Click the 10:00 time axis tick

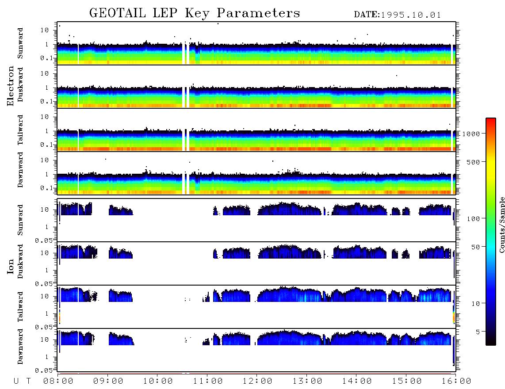point(158,381)
